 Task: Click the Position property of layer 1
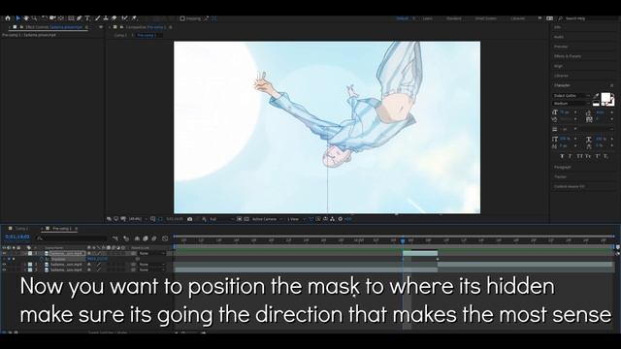tap(58, 259)
